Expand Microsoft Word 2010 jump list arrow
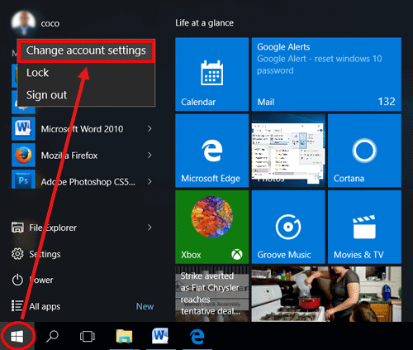The image size is (413, 350). pos(150,129)
